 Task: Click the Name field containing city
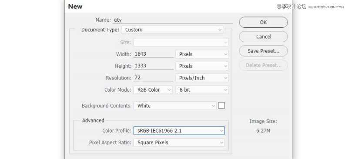coord(173,20)
